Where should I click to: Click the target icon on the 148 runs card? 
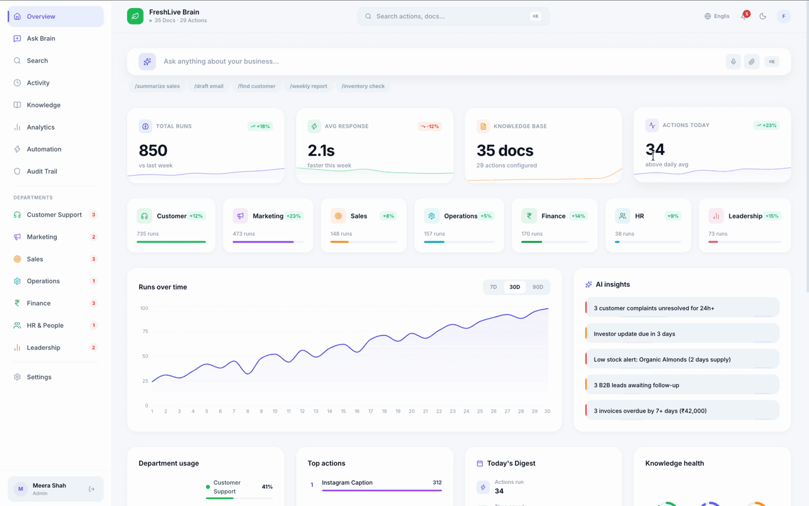coord(338,216)
